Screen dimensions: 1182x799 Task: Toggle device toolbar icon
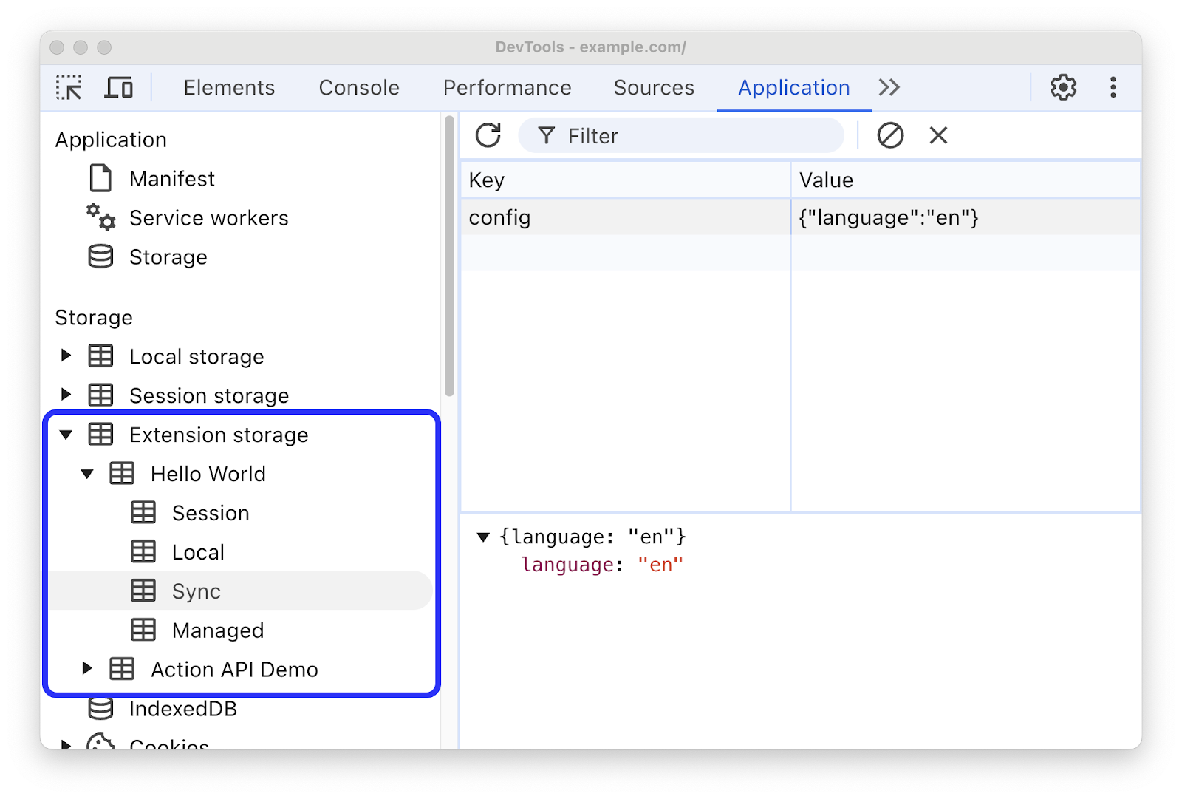pyautogui.click(x=119, y=87)
